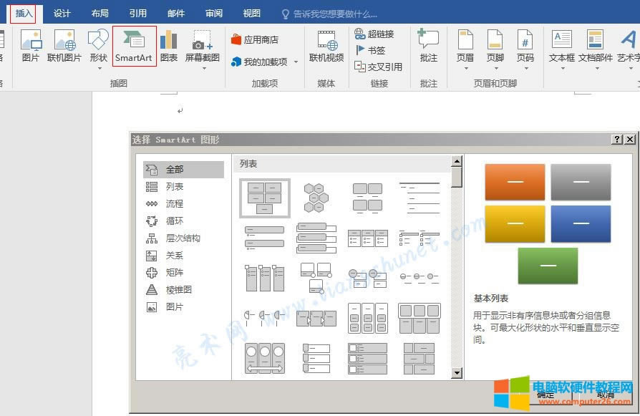This screenshot has width=640, height=416.
Task: Open the 视图 ribbon tab
Action: pyautogui.click(x=252, y=14)
